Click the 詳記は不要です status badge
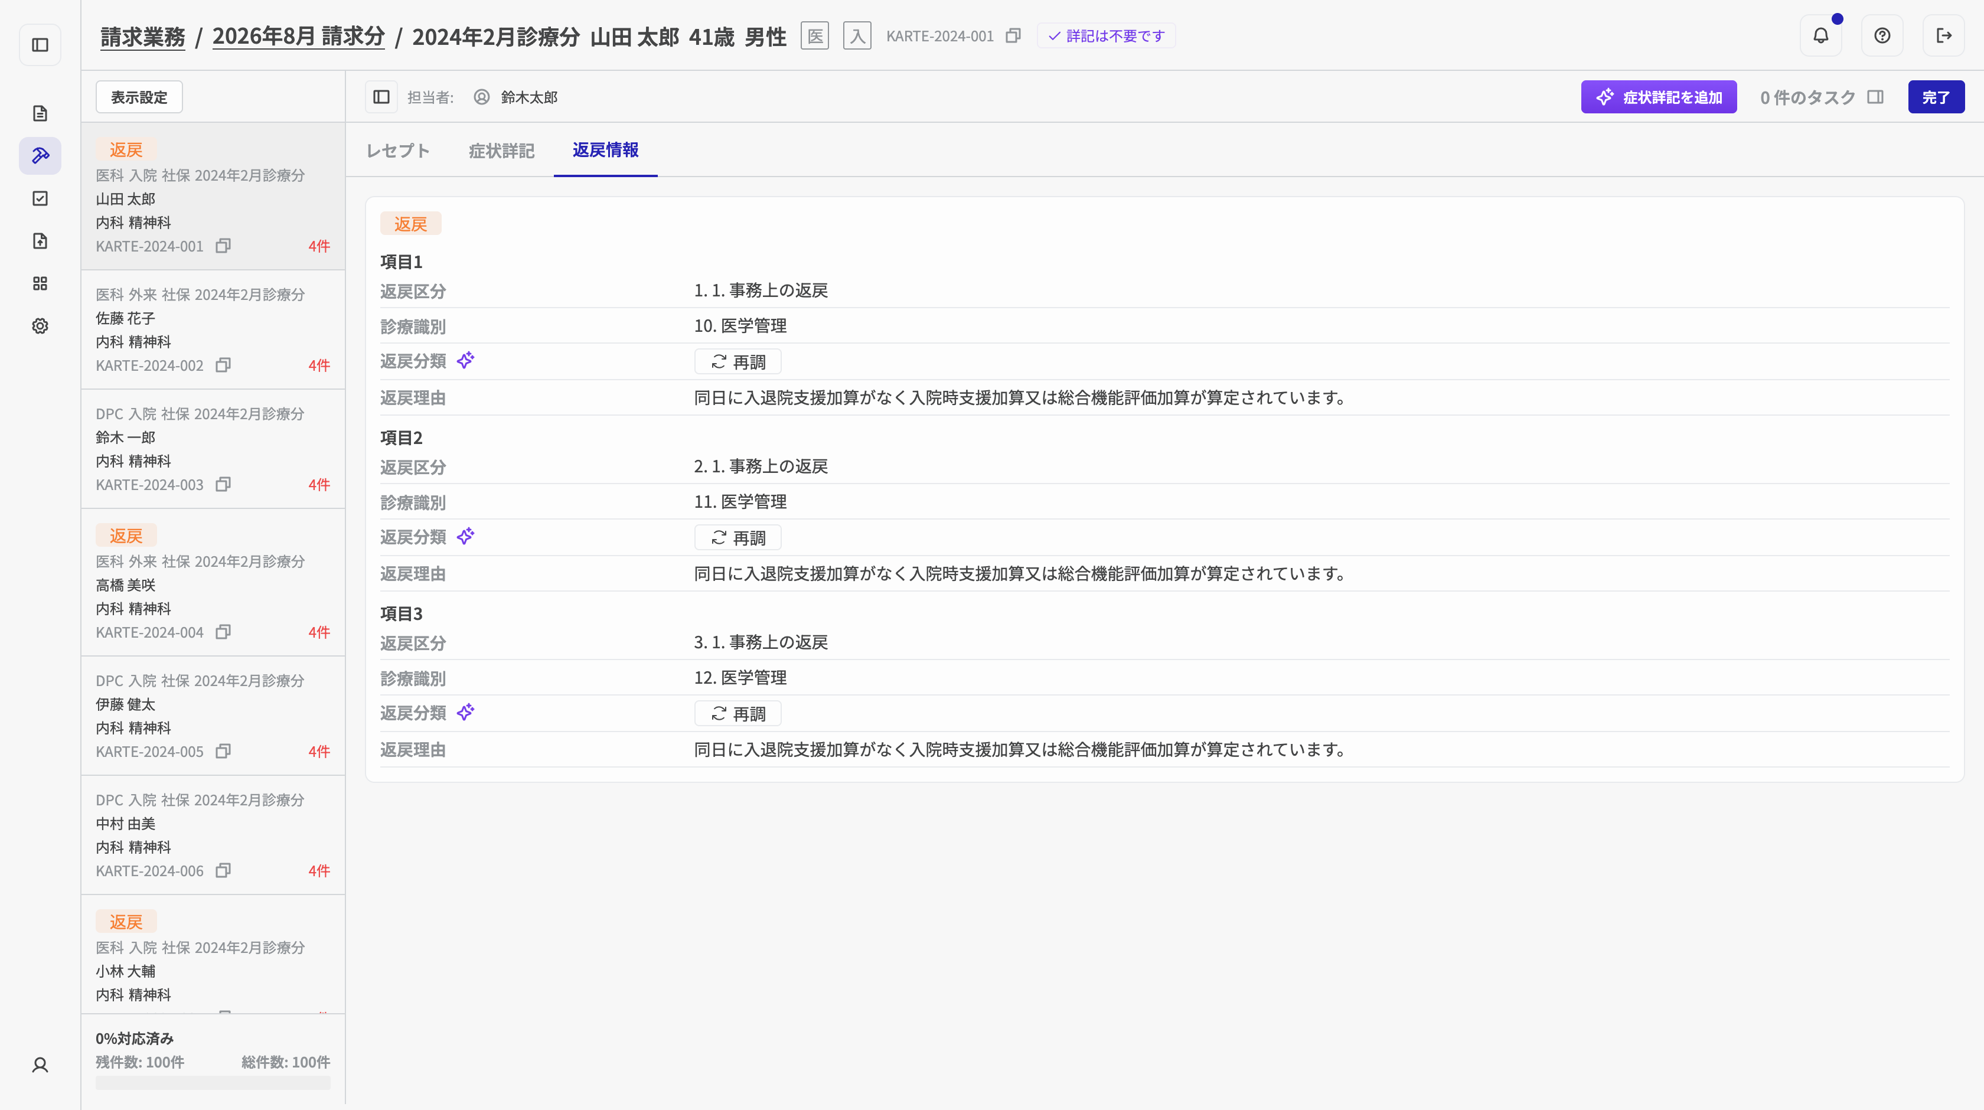 click(x=1106, y=35)
